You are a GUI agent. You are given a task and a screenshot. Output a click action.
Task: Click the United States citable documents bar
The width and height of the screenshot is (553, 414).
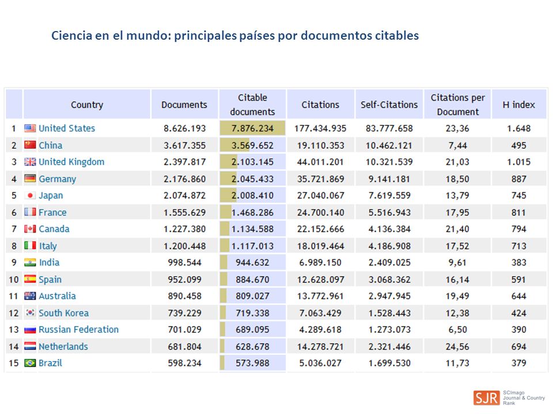pyautogui.click(x=252, y=128)
